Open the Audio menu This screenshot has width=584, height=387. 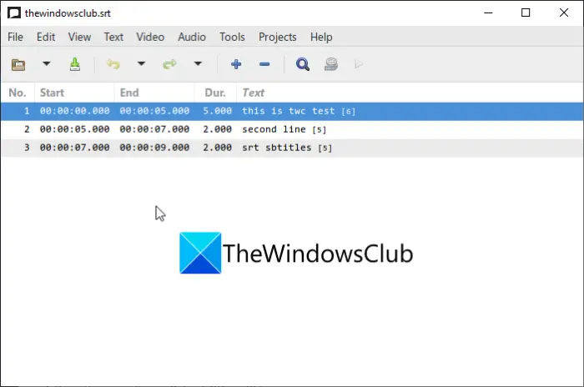pyautogui.click(x=192, y=37)
